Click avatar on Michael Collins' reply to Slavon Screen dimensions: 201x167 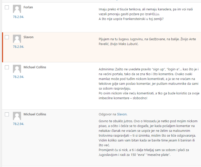[x=17, y=116]
